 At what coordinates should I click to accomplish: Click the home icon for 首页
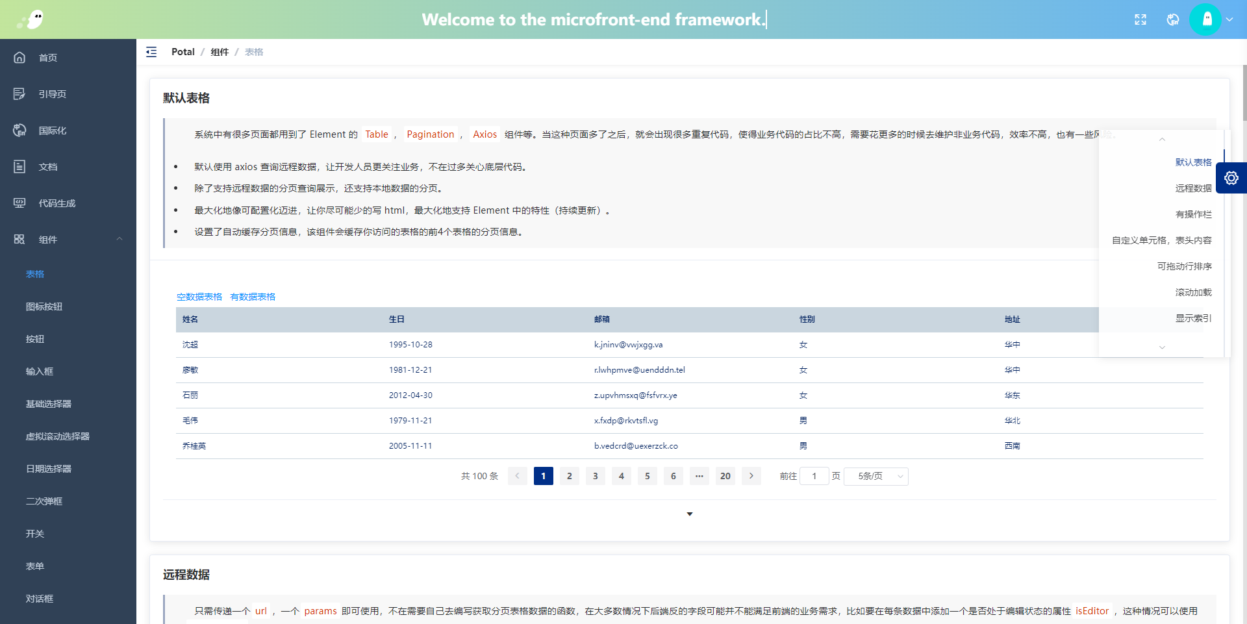[19, 58]
